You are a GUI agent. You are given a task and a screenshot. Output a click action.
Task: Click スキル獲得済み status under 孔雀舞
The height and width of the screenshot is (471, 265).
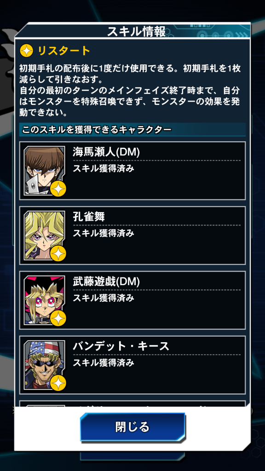click(x=104, y=233)
